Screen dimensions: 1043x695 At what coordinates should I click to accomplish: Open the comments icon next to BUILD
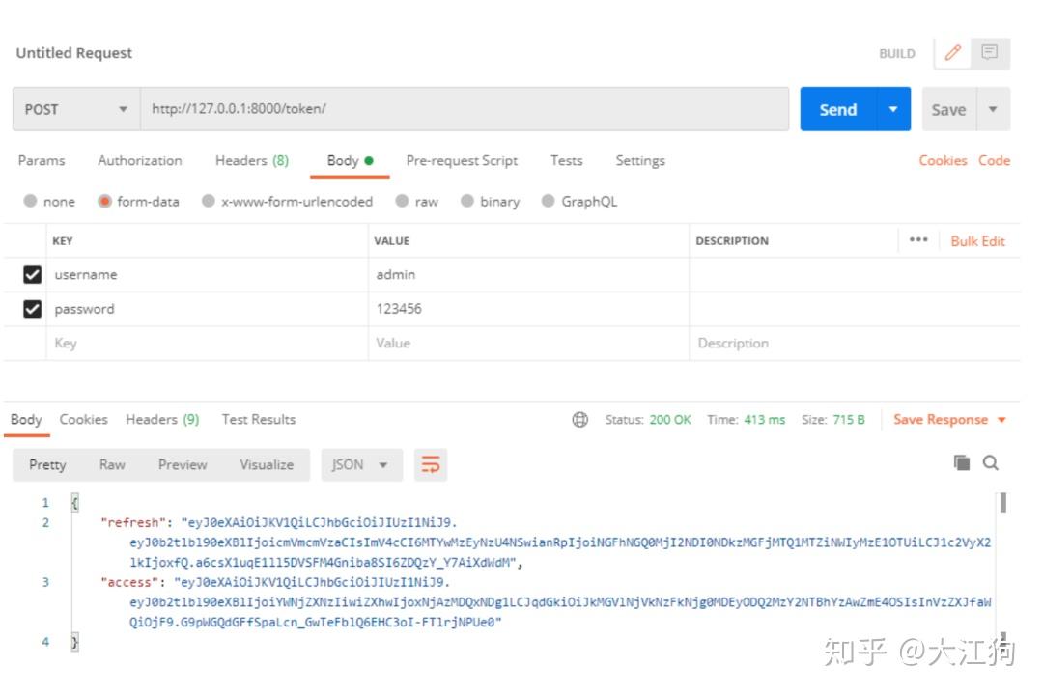coord(988,52)
